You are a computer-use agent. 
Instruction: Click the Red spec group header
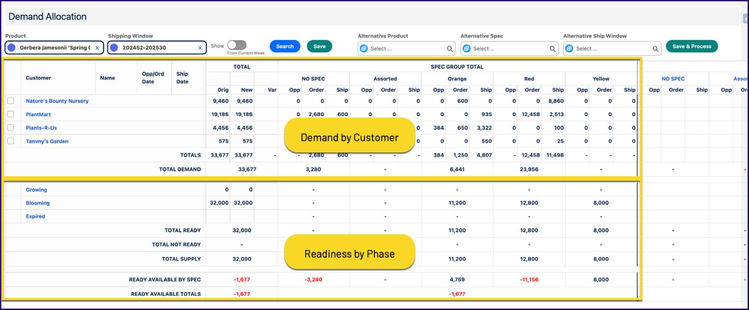click(x=529, y=79)
